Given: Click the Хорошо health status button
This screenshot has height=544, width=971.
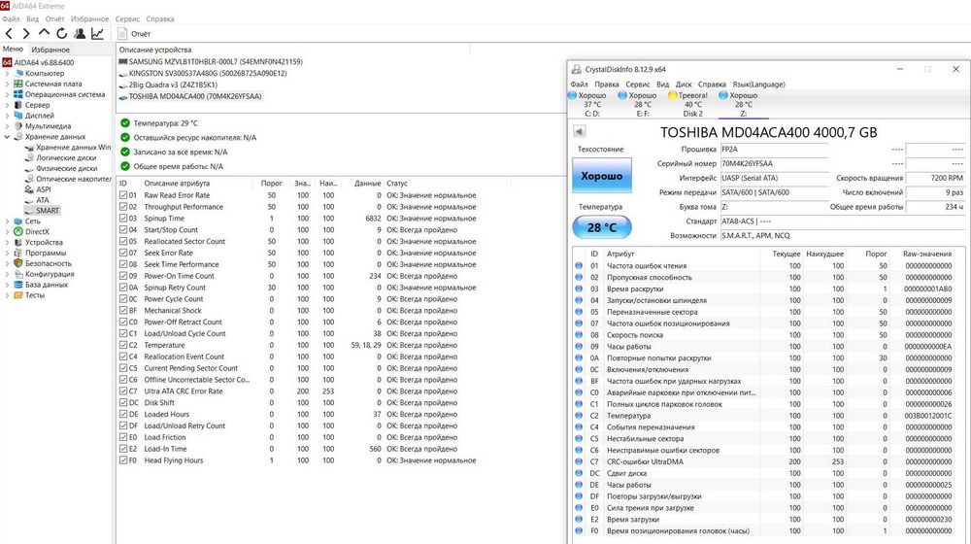Looking at the screenshot, I should 602,176.
